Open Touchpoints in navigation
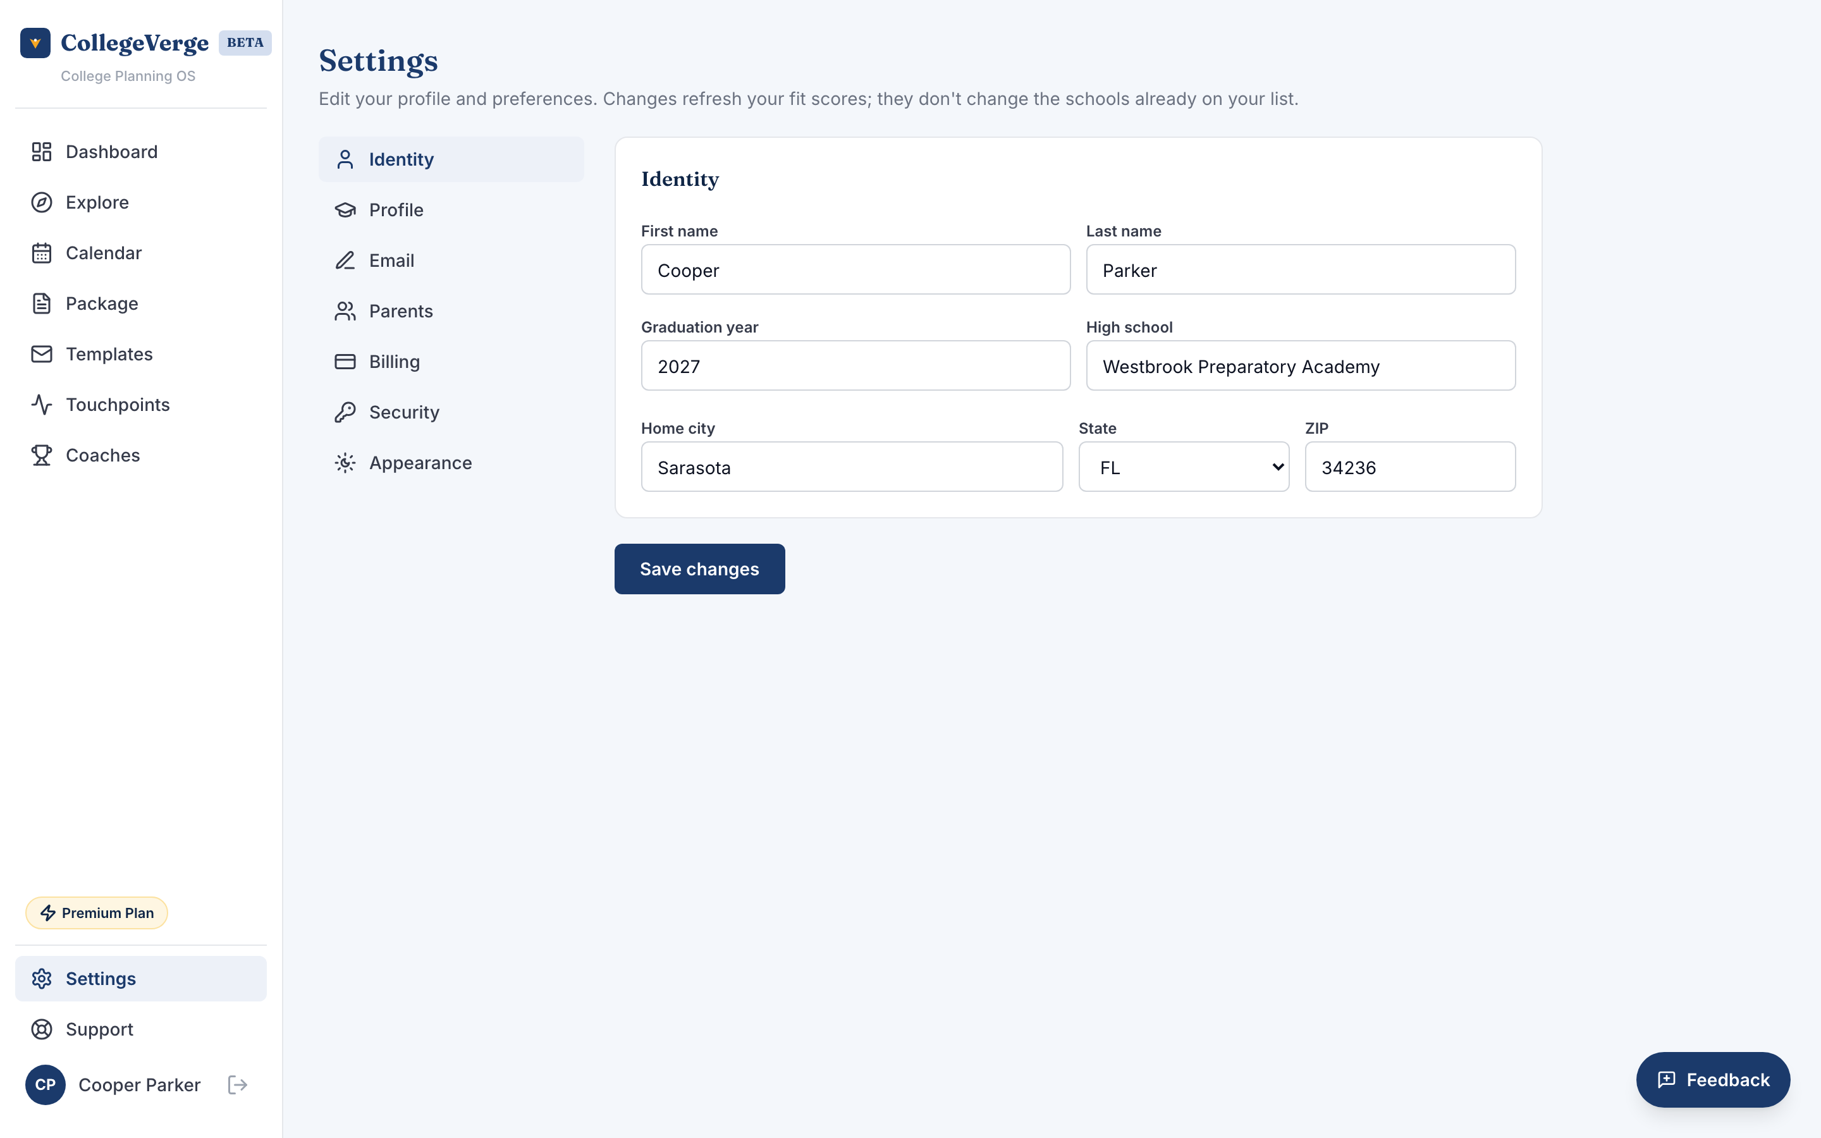The image size is (1821, 1138). tap(141, 405)
